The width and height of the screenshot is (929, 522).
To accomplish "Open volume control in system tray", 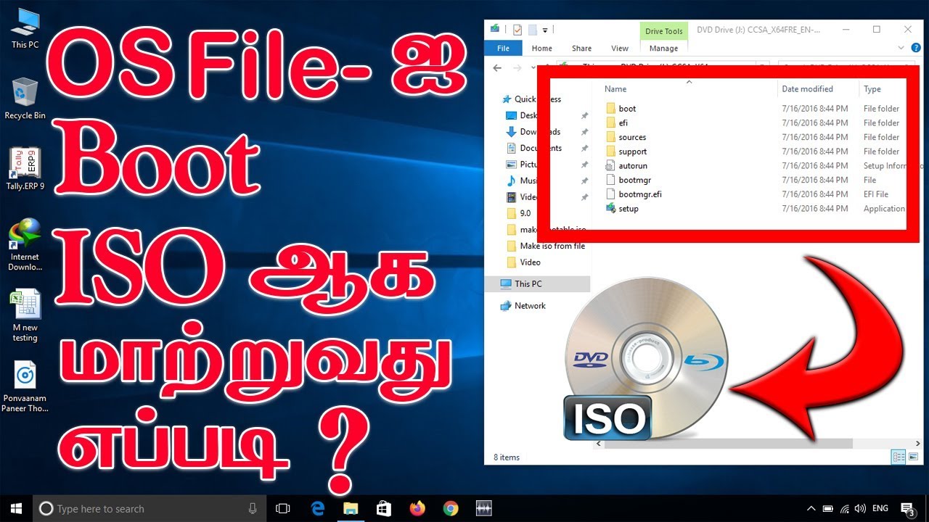I will click(860, 509).
